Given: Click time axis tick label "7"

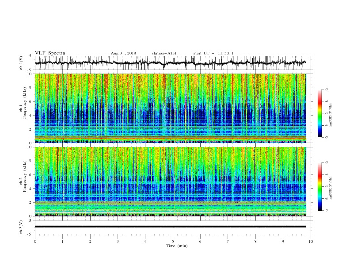Looking at the screenshot, I should point(228,241).
